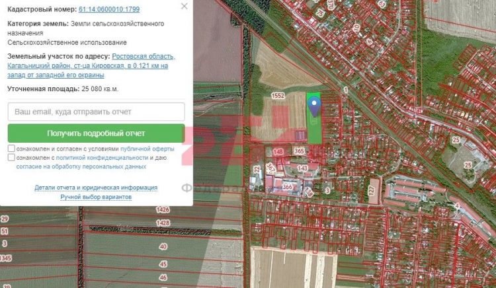Focus the email input field
The height and width of the screenshot is (288, 496).
click(96, 112)
